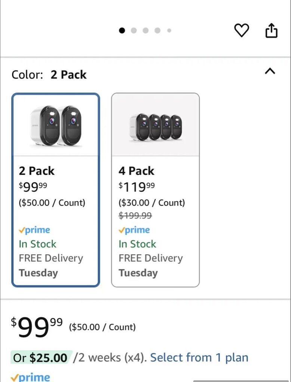Choose the 4 Pack option title
Screen dimensions: 291x382
point(136,171)
